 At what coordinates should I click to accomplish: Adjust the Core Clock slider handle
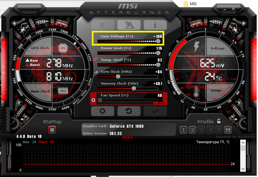pyautogui.click(x=118, y=77)
